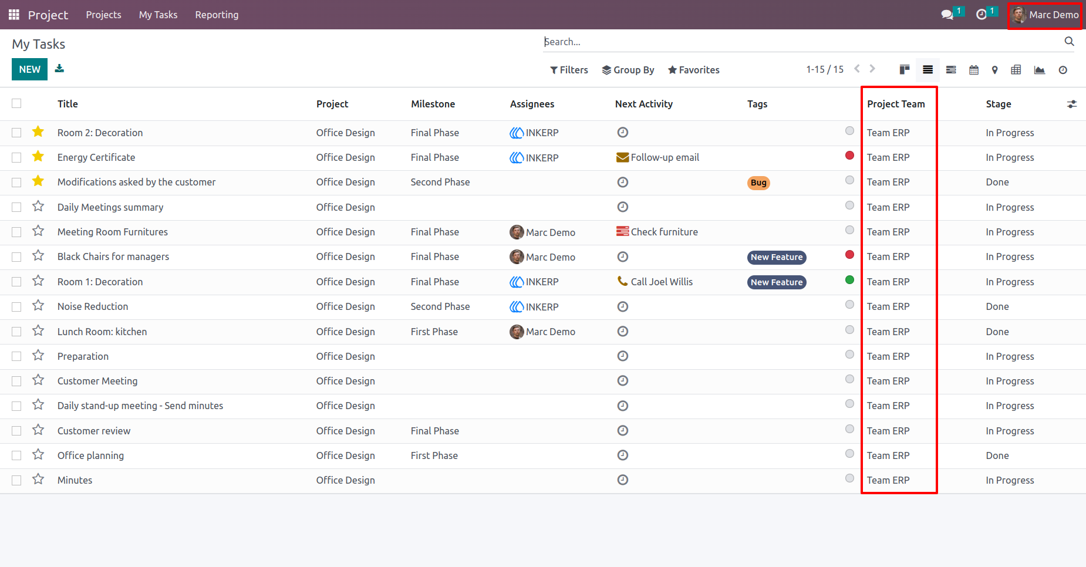Switch to pivot table view
The image size is (1086, 567).
1016,70
